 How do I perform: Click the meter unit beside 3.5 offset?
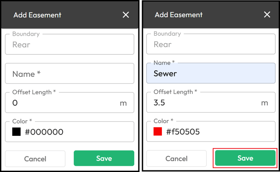tap(265, 103)
